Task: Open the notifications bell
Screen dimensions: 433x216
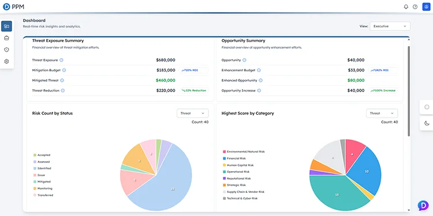Action: pyautogui.click(x=406, y=7)
